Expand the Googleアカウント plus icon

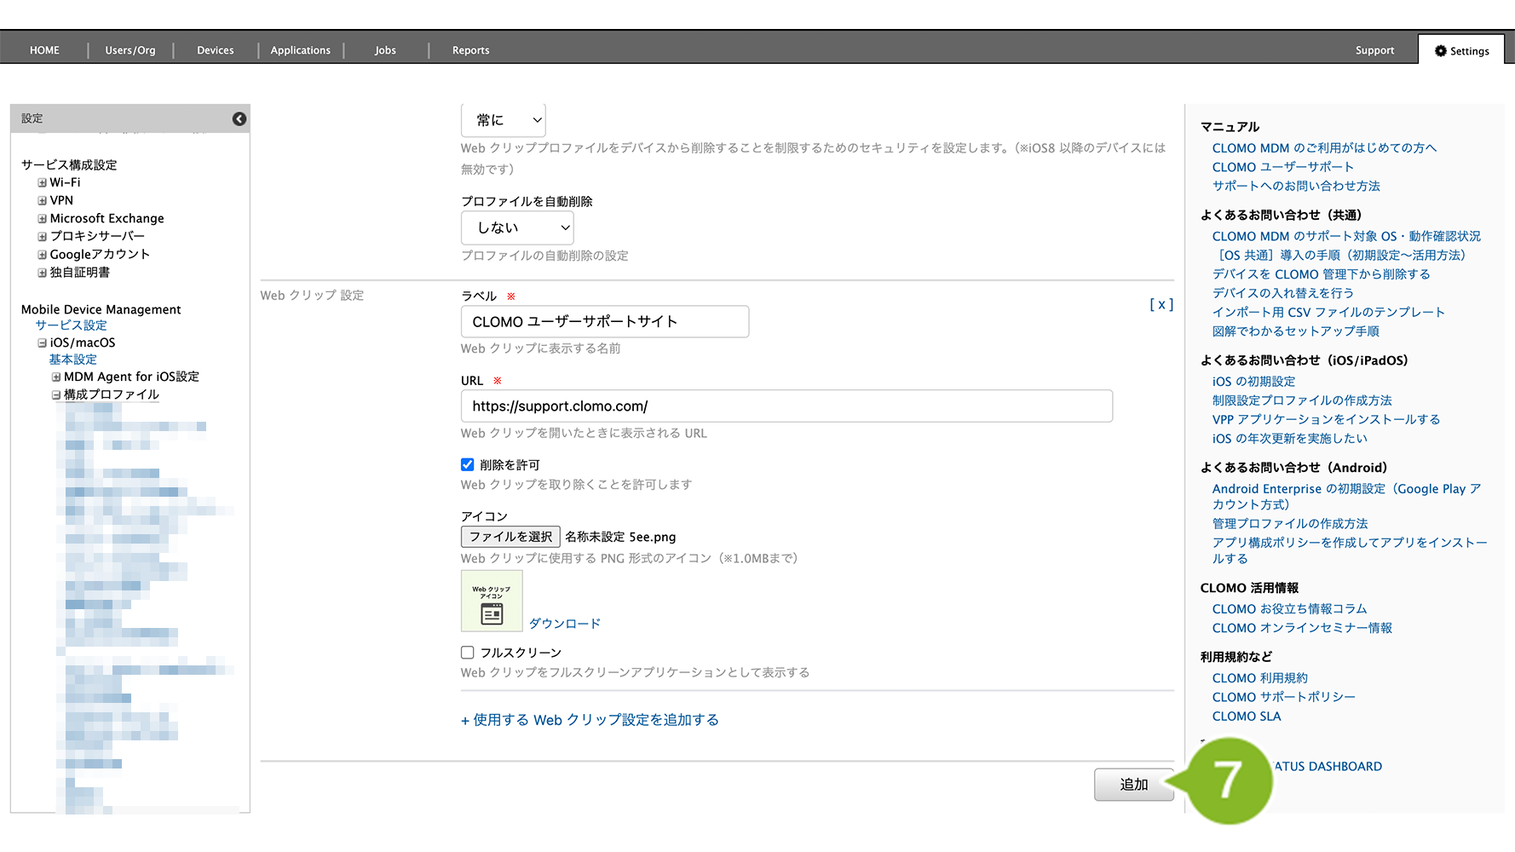42,255
